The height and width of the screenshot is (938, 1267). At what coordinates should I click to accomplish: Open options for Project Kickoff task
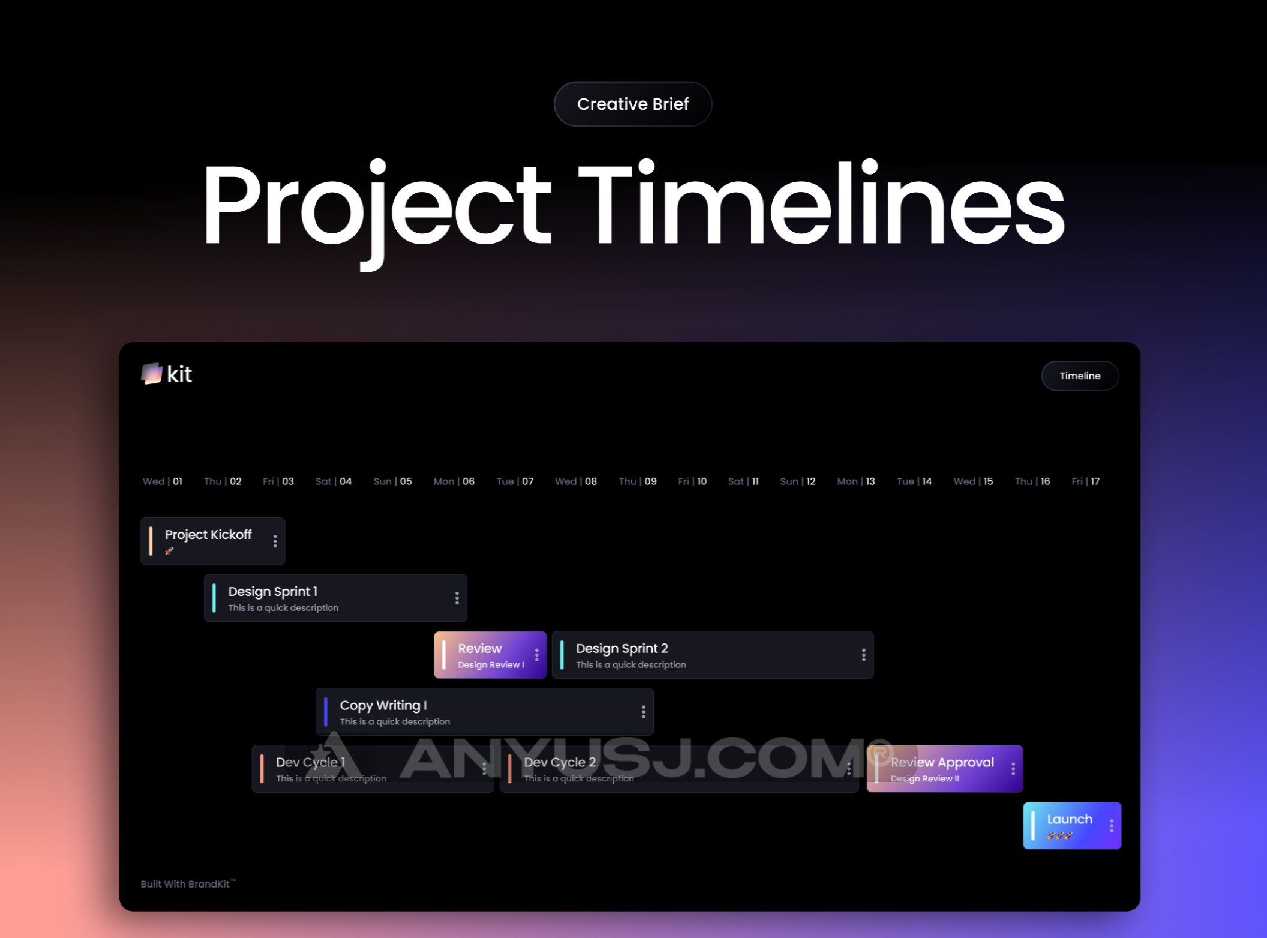point(277,540)
